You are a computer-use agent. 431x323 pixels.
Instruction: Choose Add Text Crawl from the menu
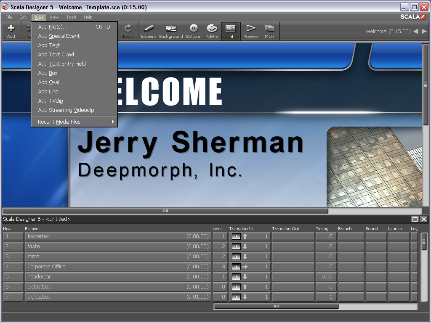tap(56, 55)
